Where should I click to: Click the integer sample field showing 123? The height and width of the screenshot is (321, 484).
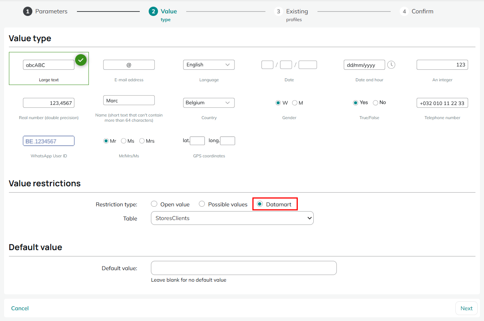(442, 65)
